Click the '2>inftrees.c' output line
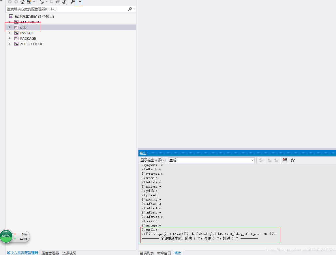Viewport: 336px width, 255px height. tap(152, 217)
